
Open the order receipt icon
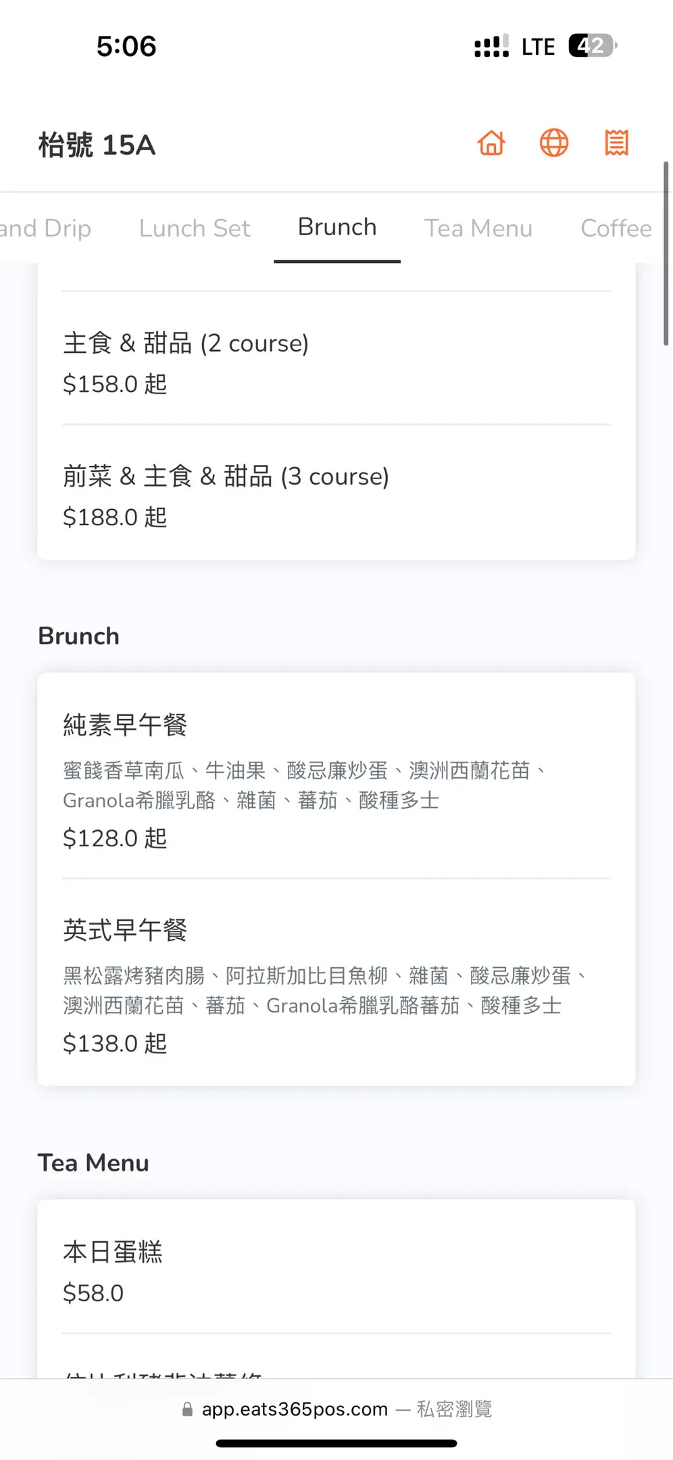616,143
